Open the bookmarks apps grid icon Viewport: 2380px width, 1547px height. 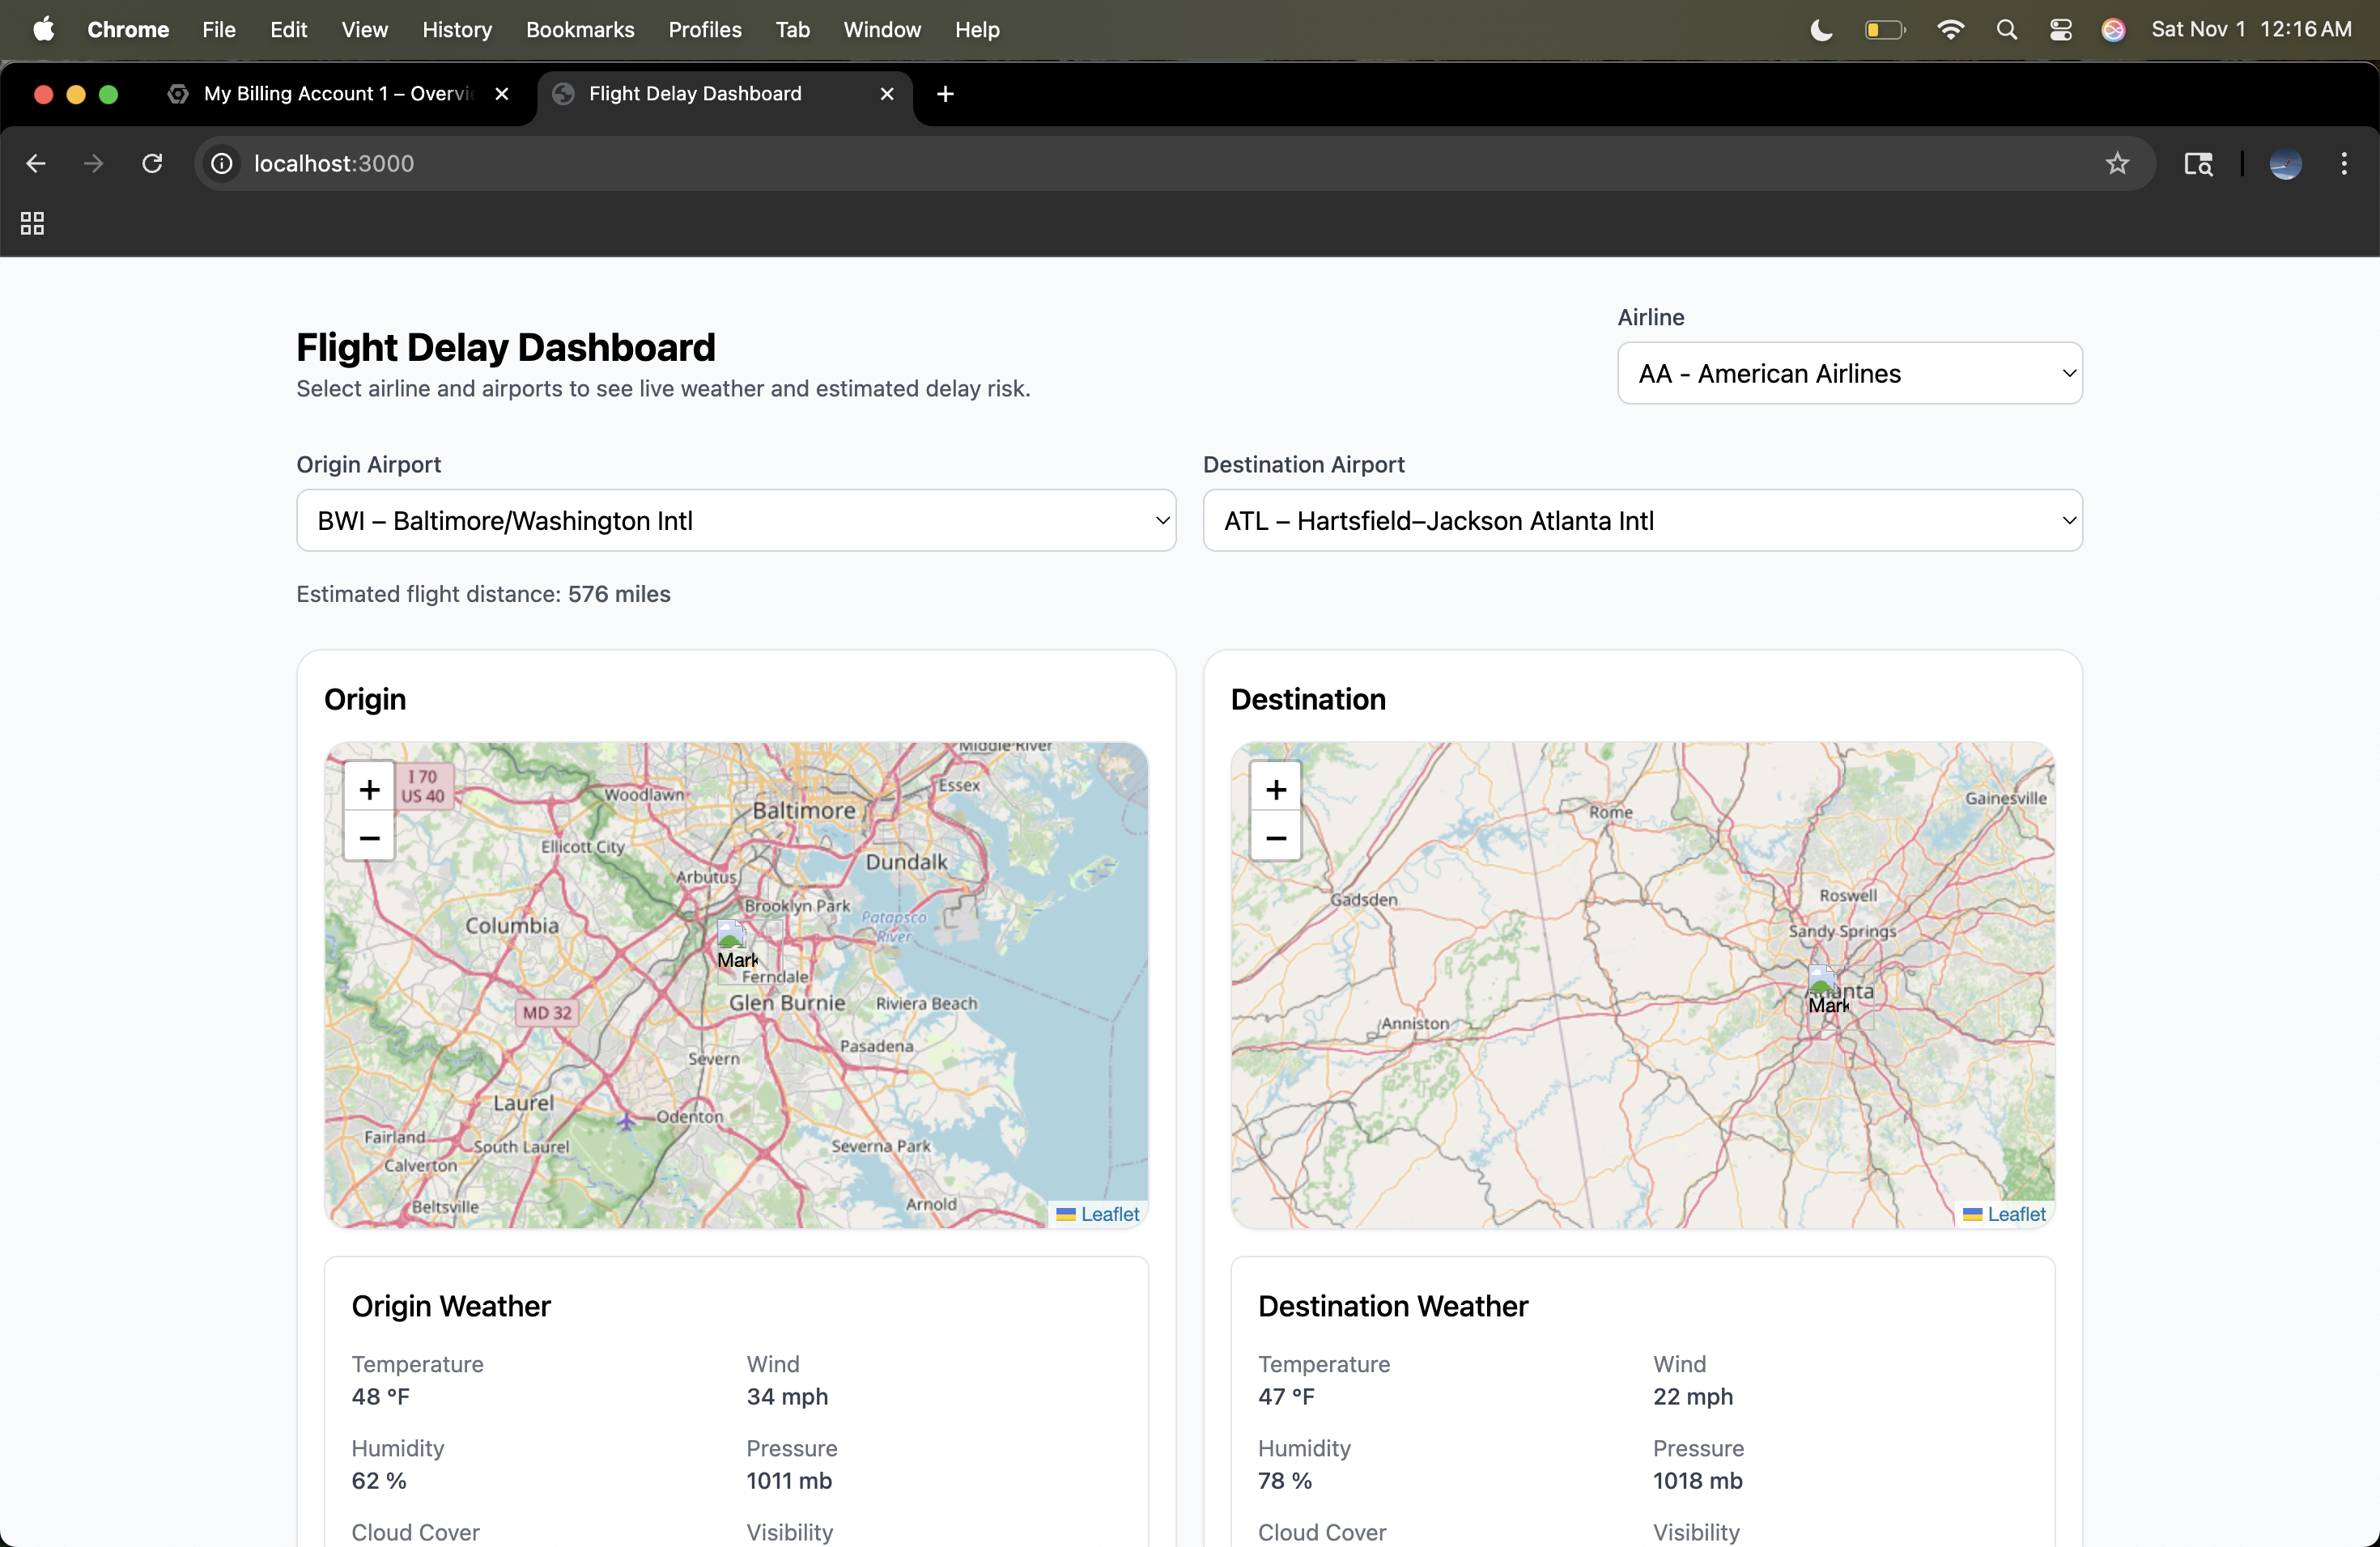coord(32,224)
